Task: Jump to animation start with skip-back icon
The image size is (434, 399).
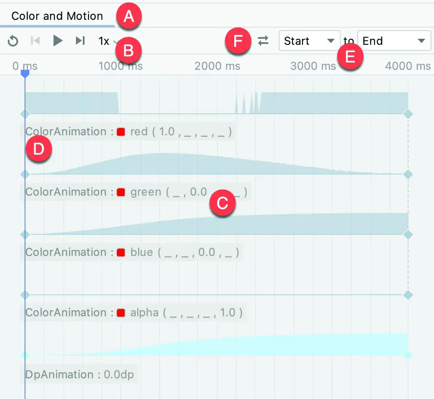Action: [x=35, y=41]
